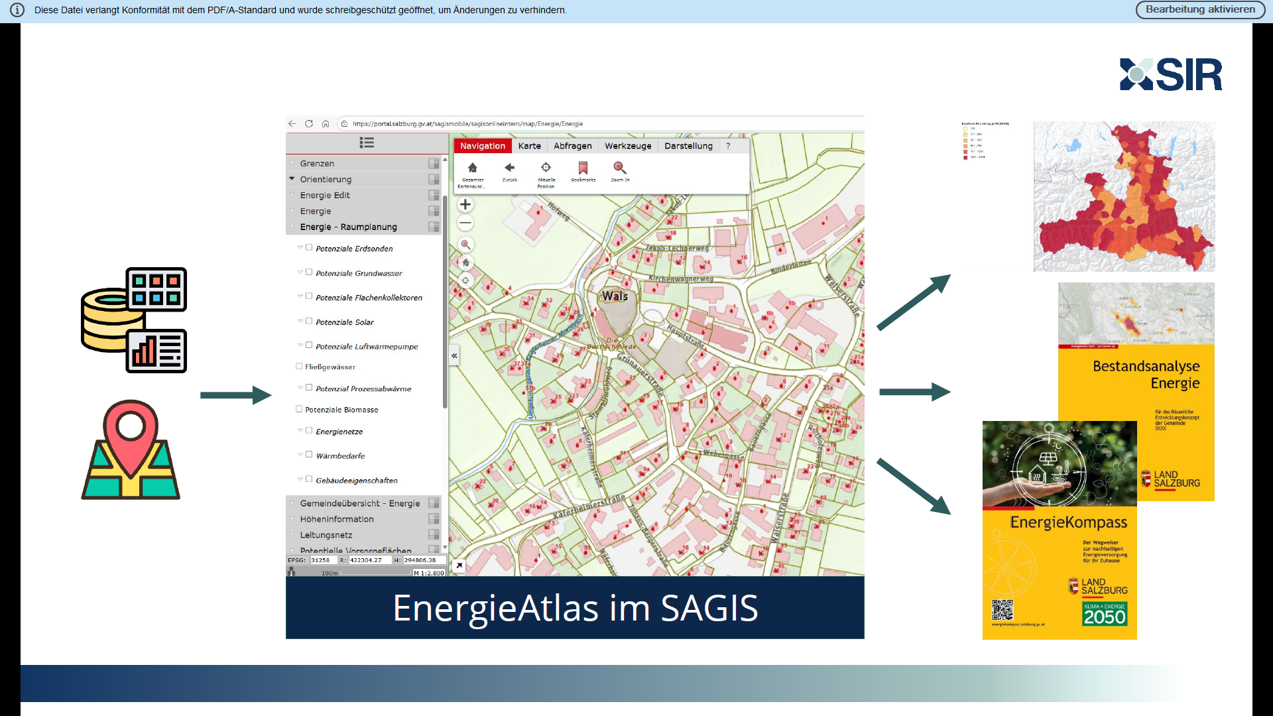The image size is (1273, 716).
Task: Enable the Potenziale Solar checkbox
Action: (x=309, y=322)
